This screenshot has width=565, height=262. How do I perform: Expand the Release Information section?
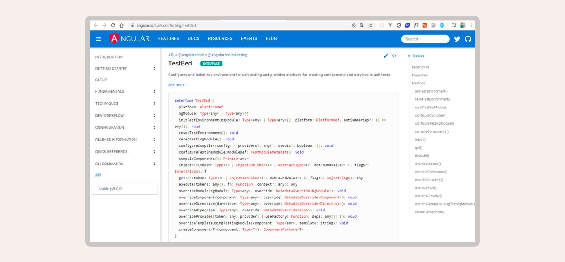coord(125,140)
